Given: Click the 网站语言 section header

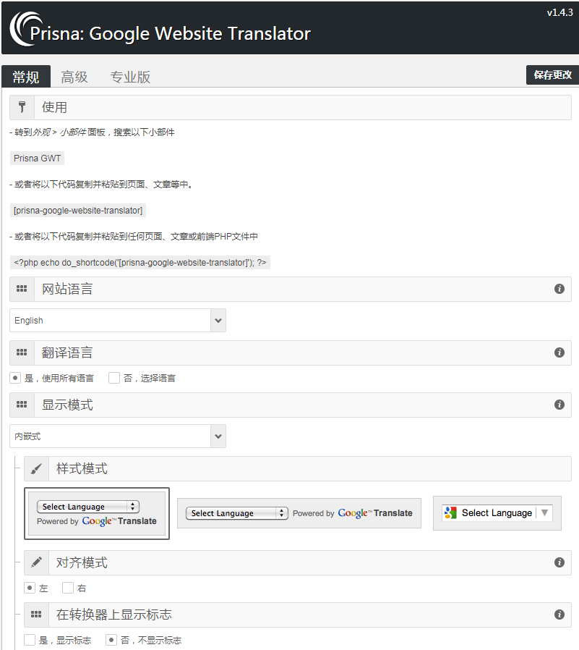Looking at the screenshot, I should pyautogui.click(x=291, y=289).
